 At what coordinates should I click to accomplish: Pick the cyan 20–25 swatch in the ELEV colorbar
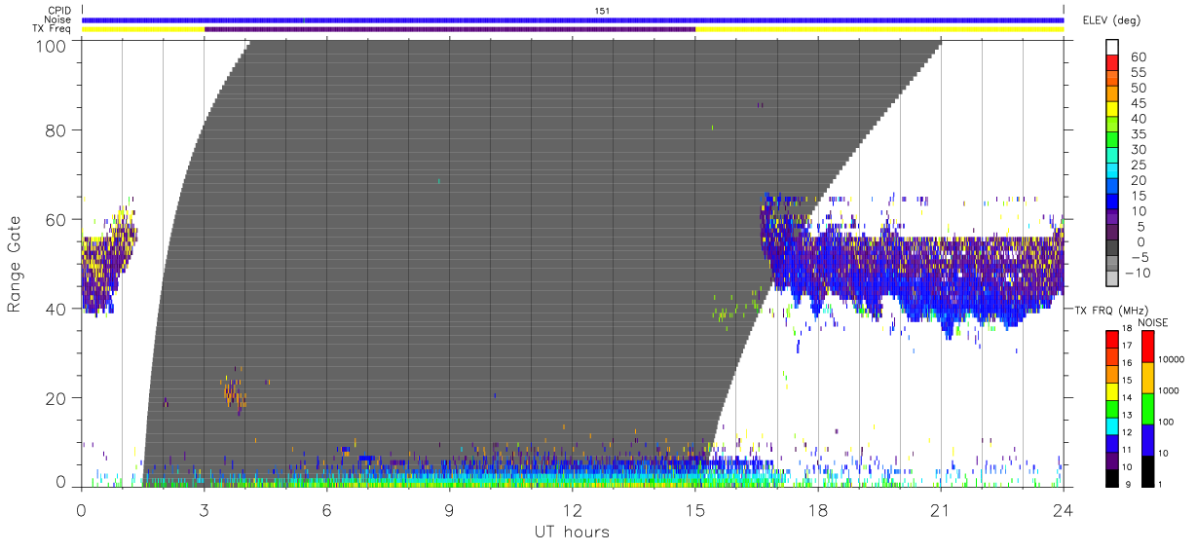tap(1112, 171)
